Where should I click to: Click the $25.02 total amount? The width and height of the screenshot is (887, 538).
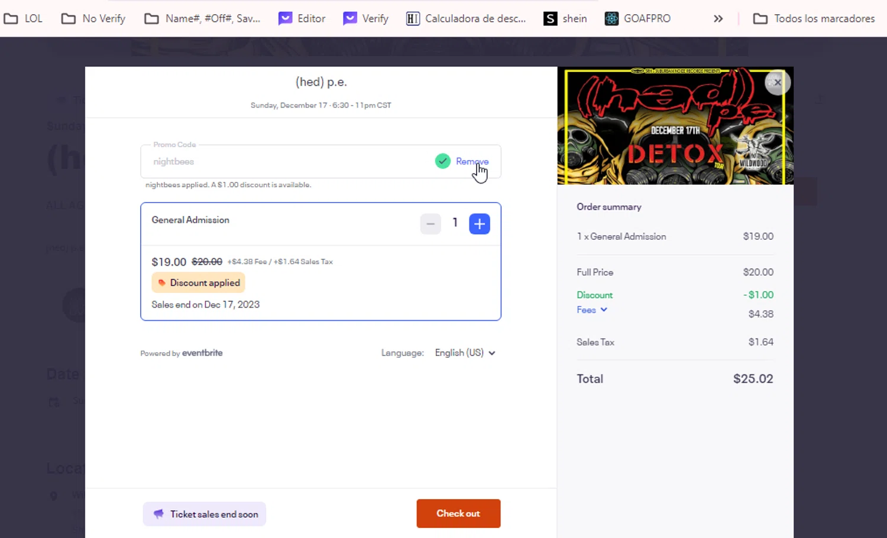(x=753, y=379)
